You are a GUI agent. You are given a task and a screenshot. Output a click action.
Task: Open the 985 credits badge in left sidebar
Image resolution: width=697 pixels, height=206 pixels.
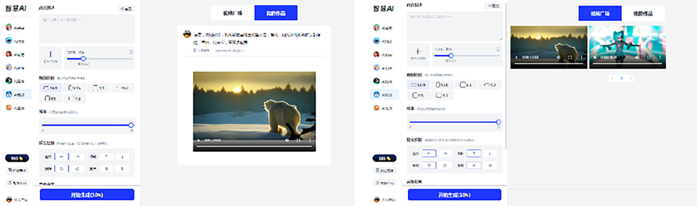pos(17,158)
